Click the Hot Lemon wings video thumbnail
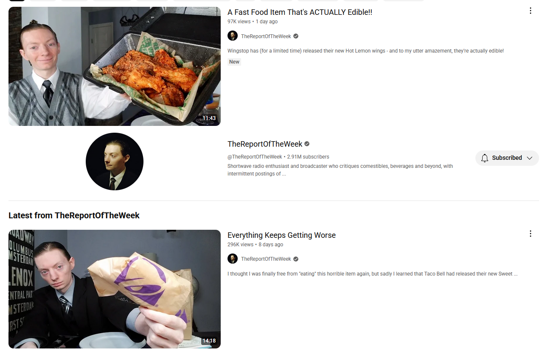 (115, 66)
